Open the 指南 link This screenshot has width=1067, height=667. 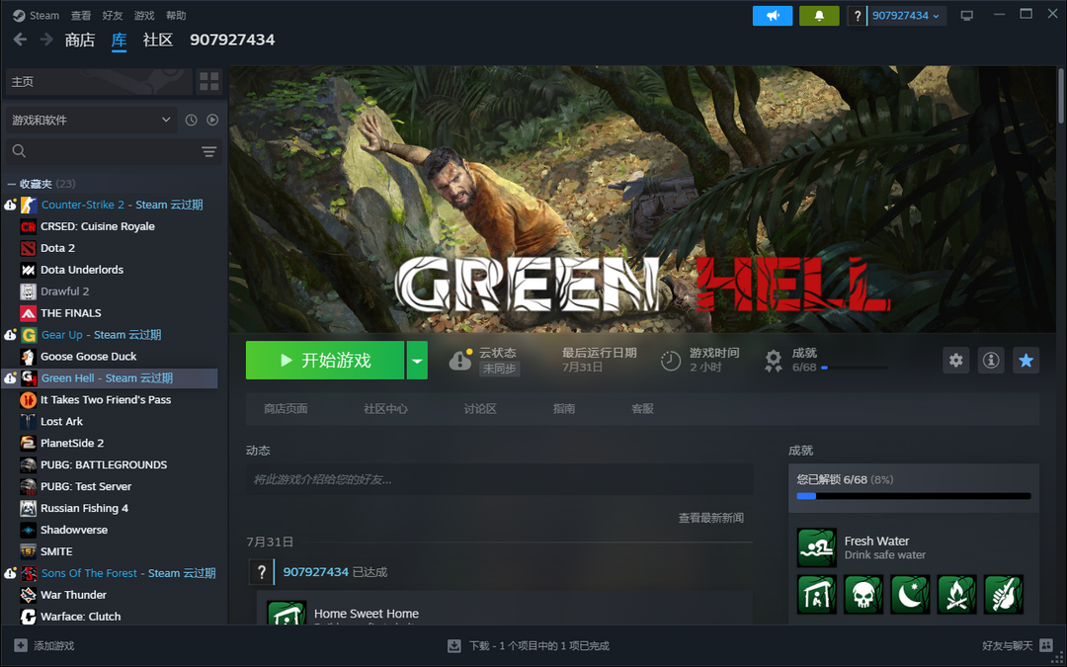(x=564, y=408)
